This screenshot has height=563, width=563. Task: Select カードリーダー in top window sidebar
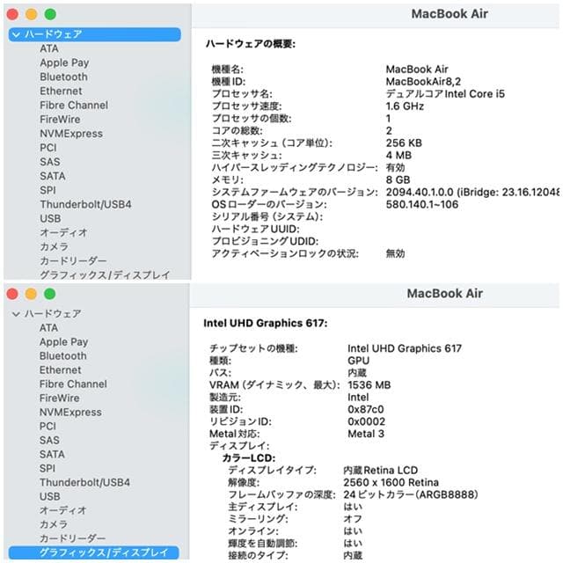73,261
